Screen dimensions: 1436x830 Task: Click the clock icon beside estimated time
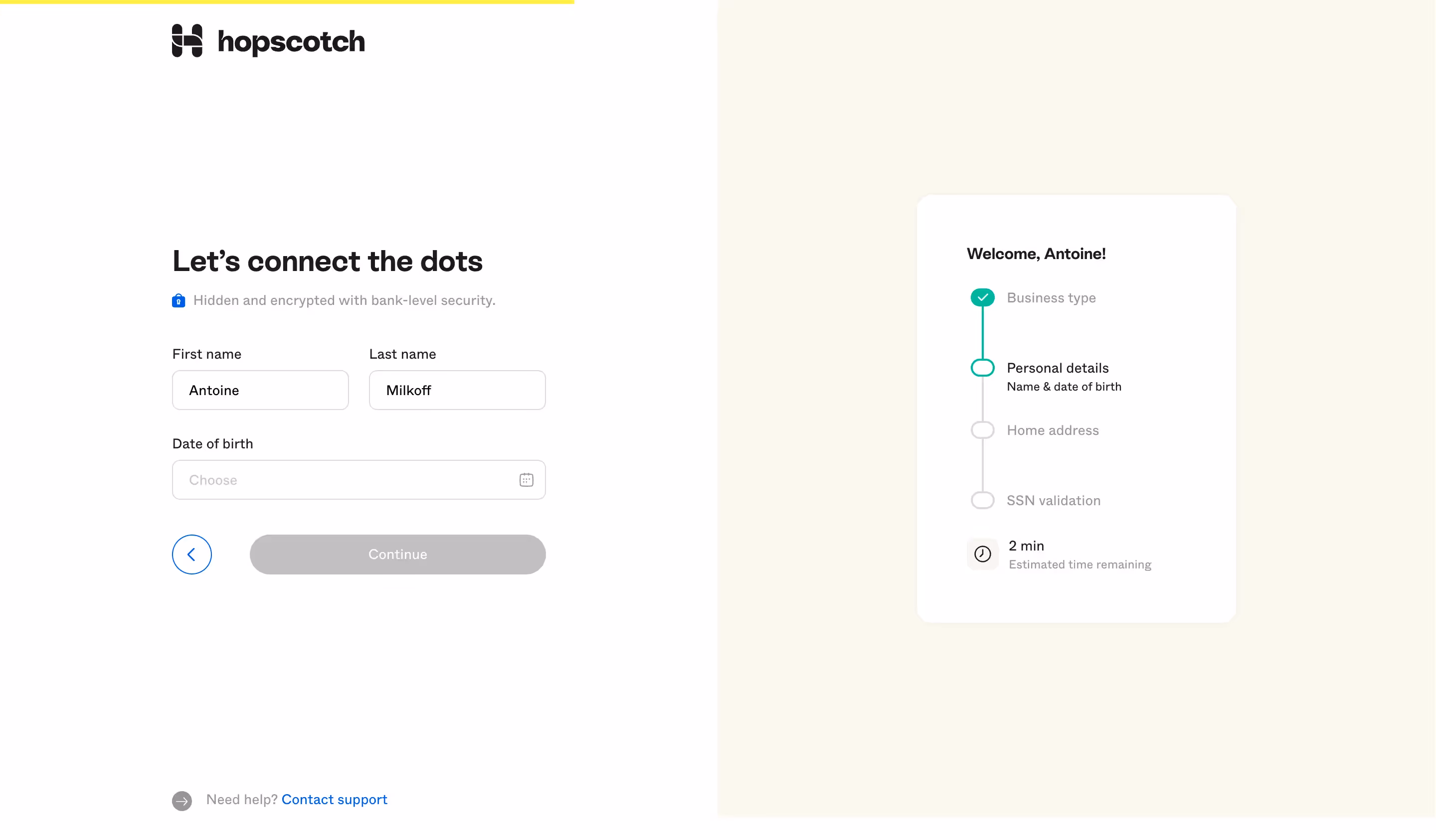(982, 554)
